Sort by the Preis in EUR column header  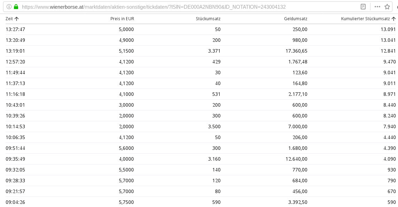coord(122,19)
